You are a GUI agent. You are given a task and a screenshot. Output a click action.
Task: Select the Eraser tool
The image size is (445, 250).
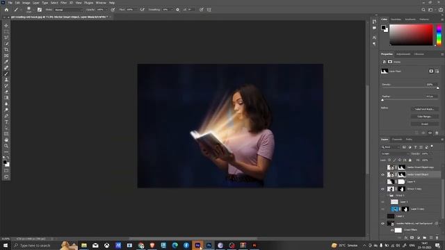tap(6, 92)
